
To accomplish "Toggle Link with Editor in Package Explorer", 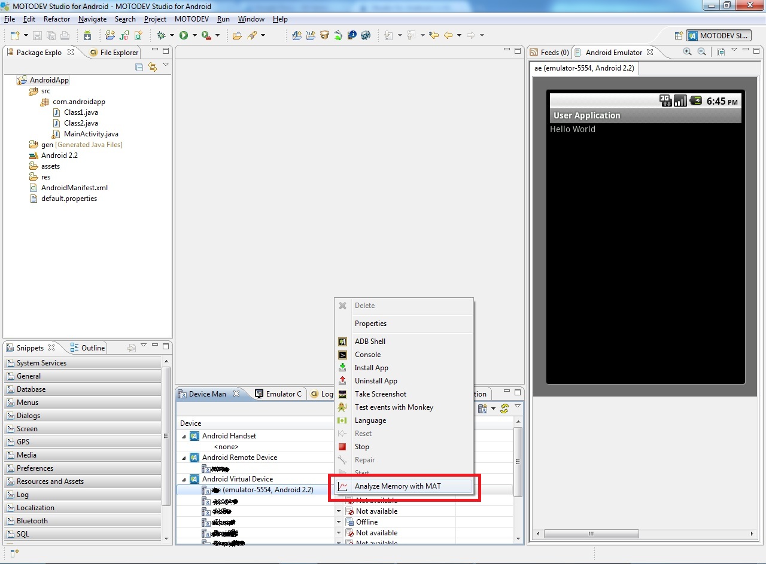I will click(153, 67).
